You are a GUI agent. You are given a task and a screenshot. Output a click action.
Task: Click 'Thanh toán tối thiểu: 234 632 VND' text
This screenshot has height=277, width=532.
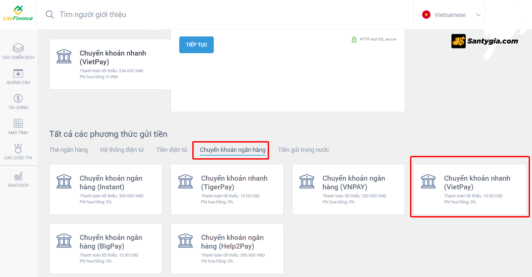(x=112, y=71)
